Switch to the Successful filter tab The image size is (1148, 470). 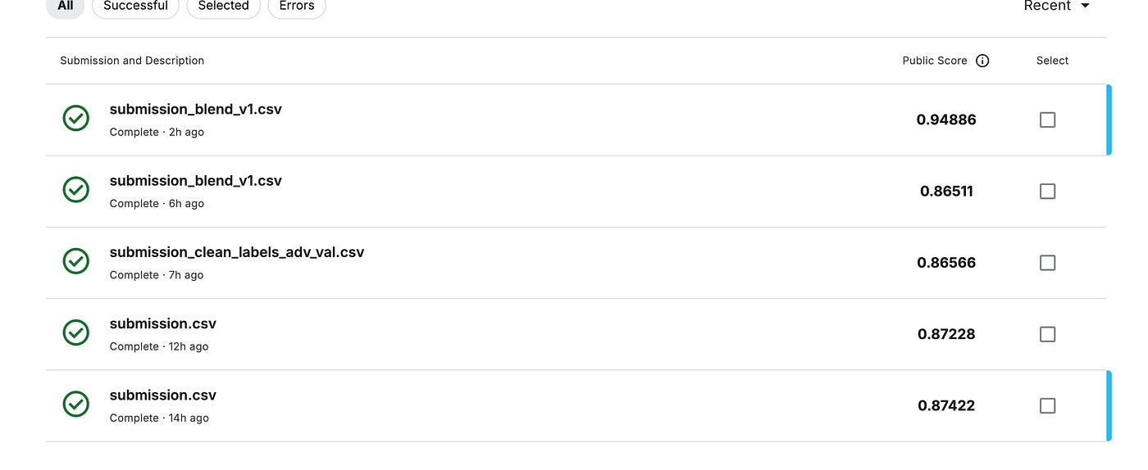(x=135, y=6)
